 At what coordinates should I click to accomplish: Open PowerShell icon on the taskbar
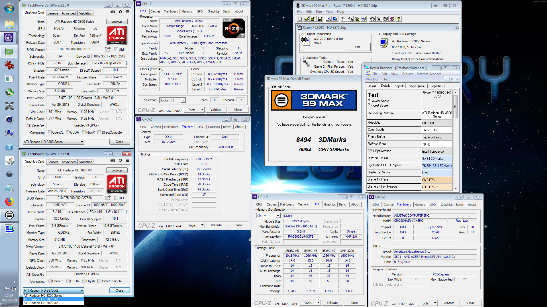click(9, 147)
